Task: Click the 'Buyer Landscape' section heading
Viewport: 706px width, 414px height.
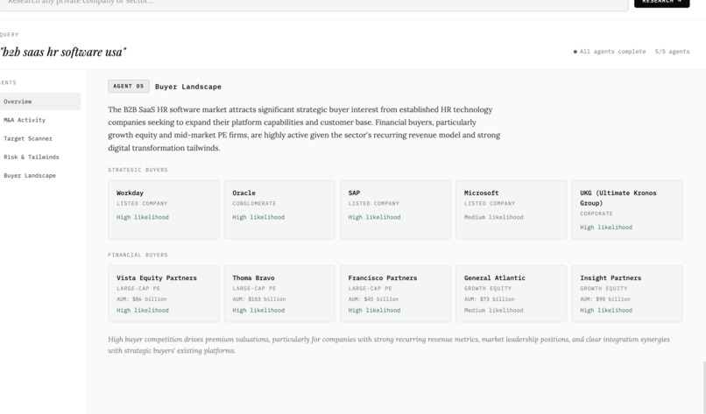Action: pos(188,87)
